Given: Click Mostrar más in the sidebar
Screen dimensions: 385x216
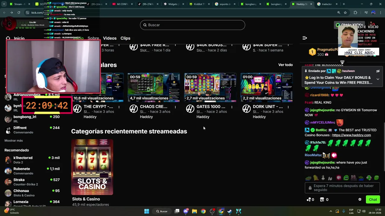Looking at the screenshot, I should tap(14, 140).
